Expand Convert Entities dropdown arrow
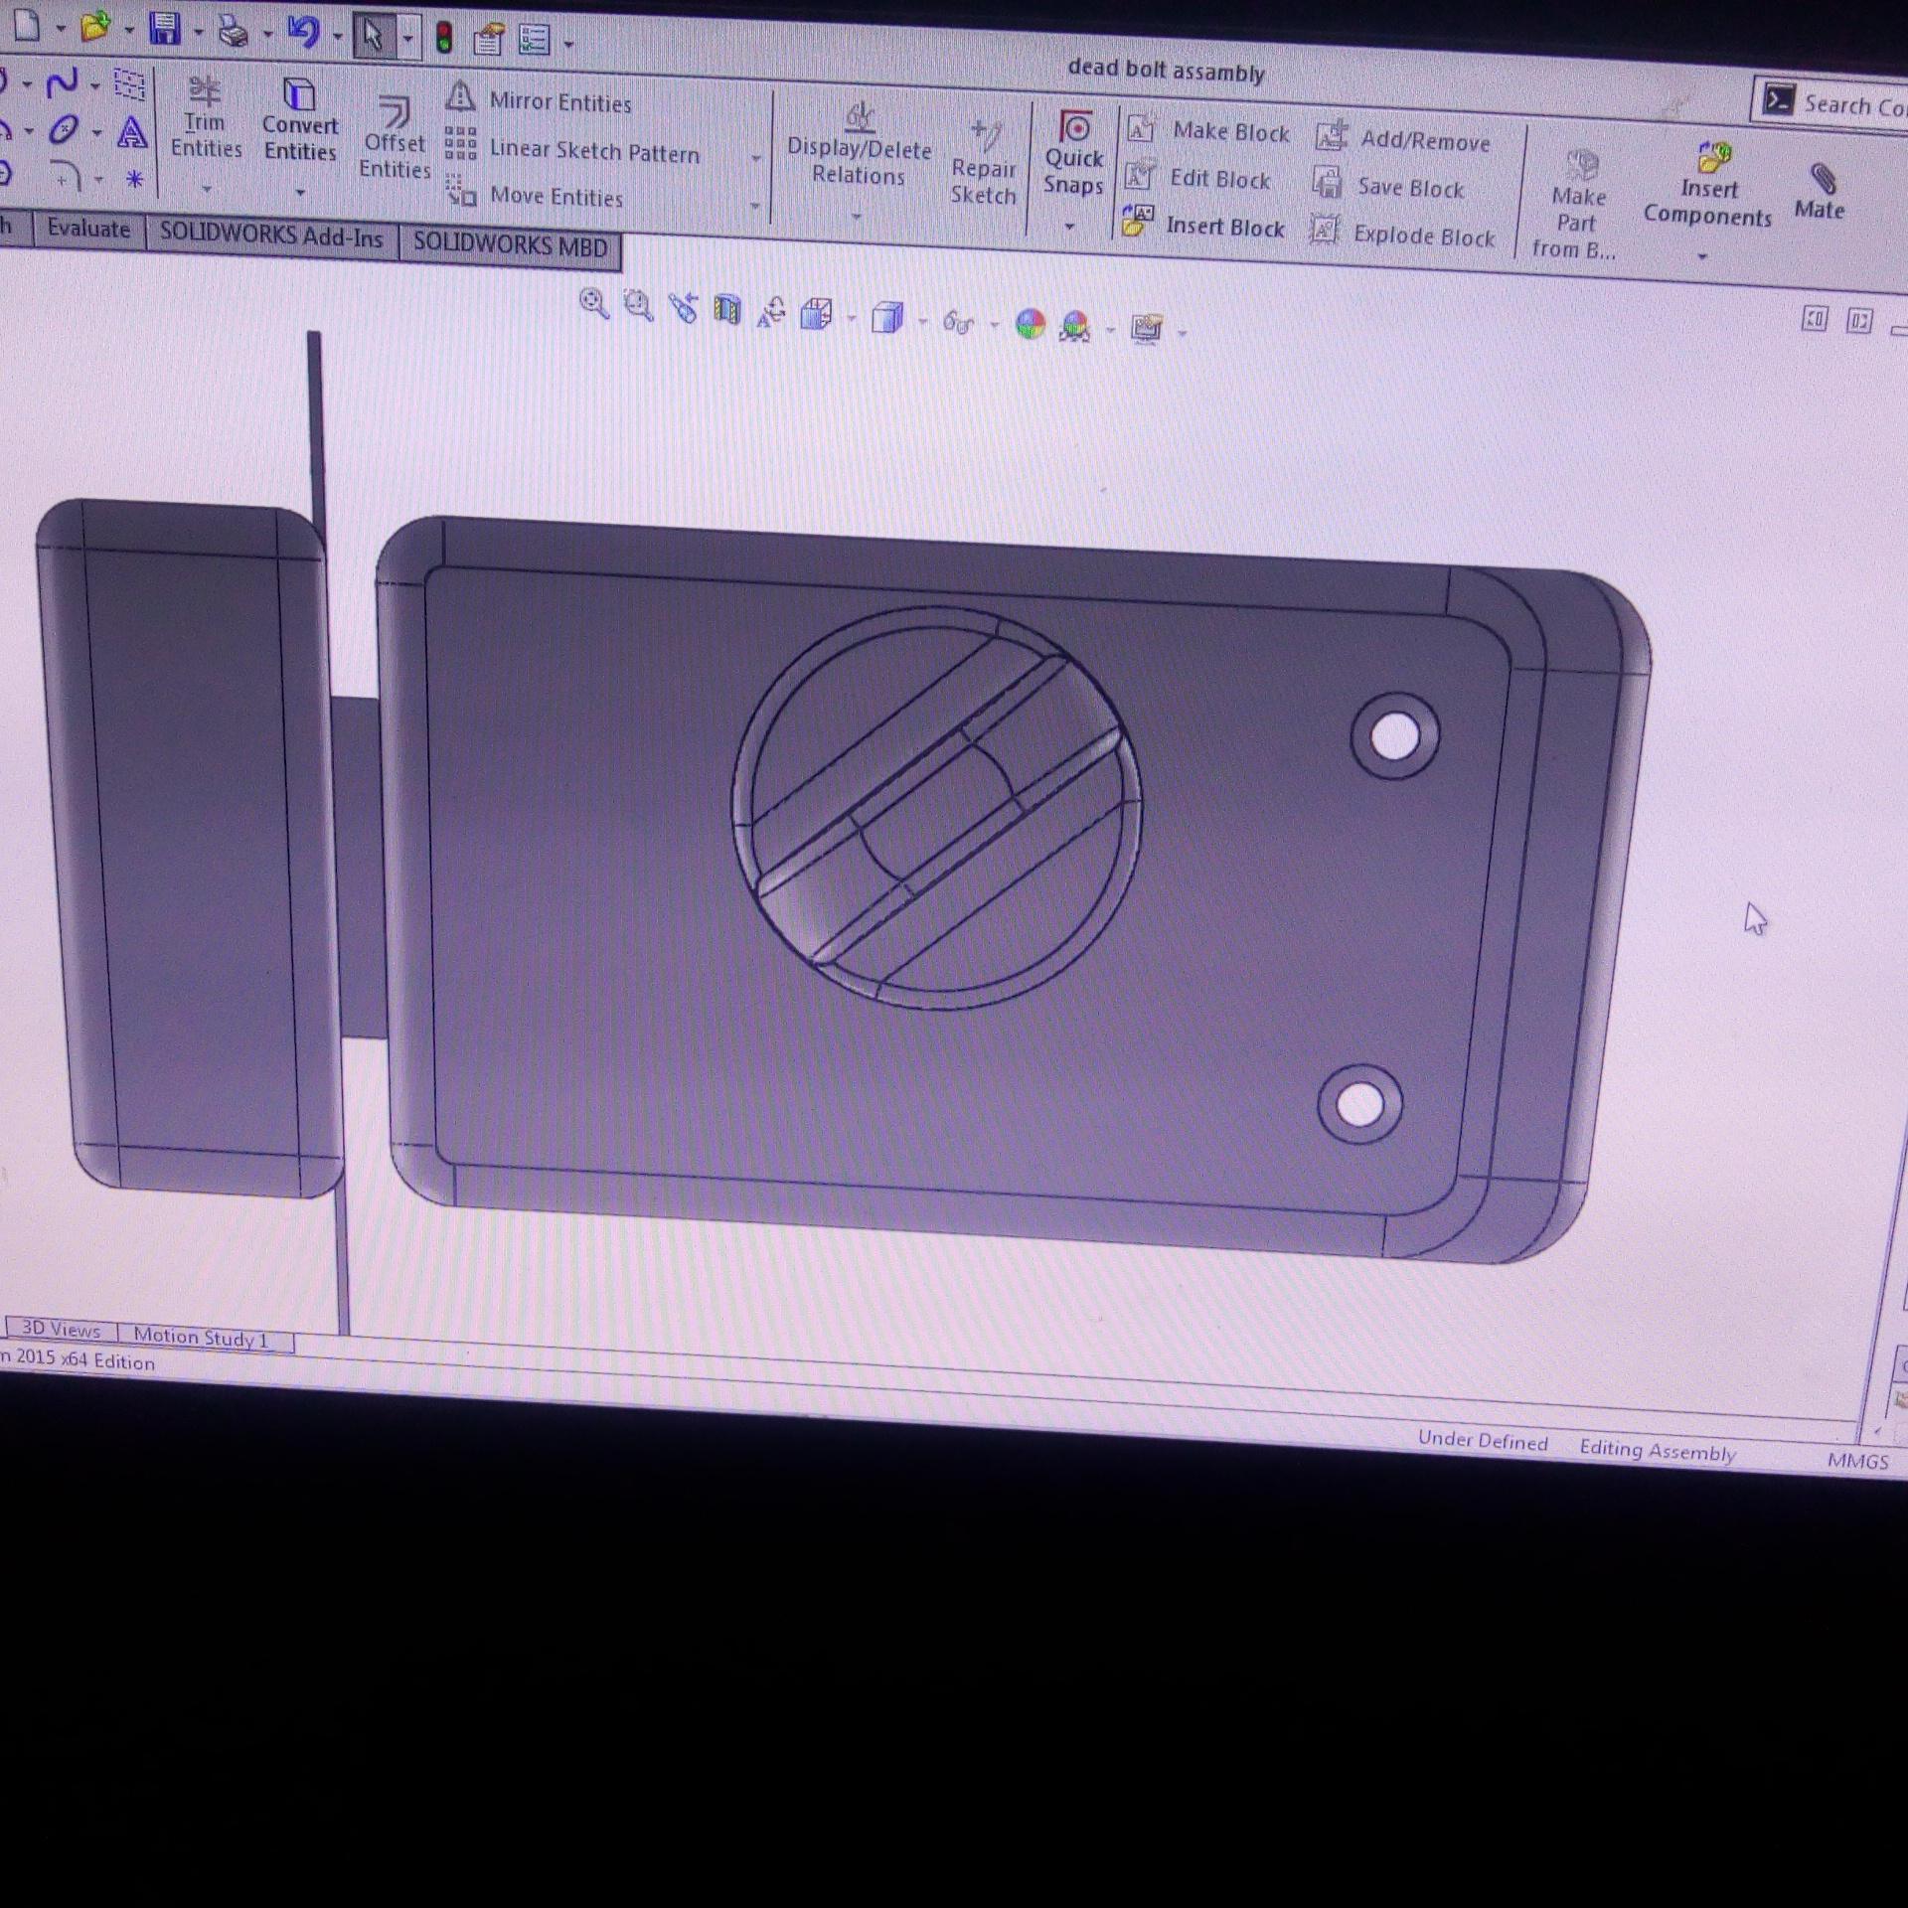Viewport: 1908px width, 1908px height. click(x=300, y=191)
